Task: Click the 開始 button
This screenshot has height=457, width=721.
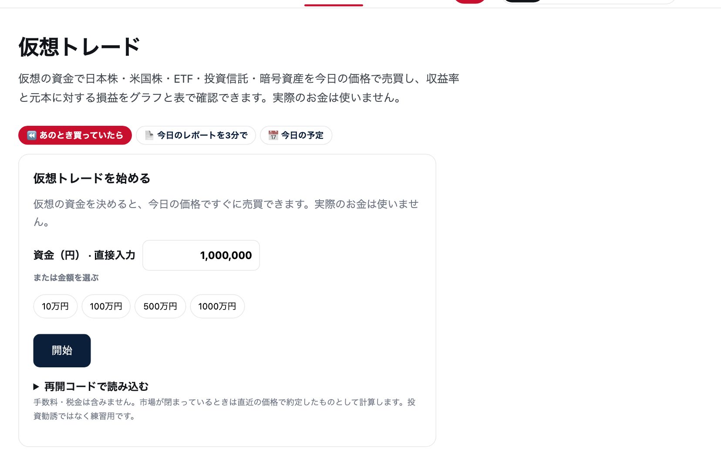Action: [x=62, y=351]
